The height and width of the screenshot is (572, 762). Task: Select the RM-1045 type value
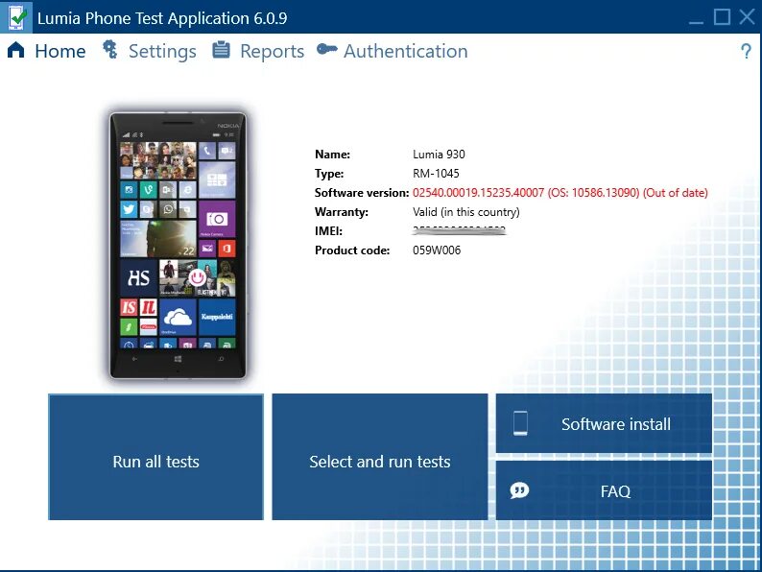(436, 174)
